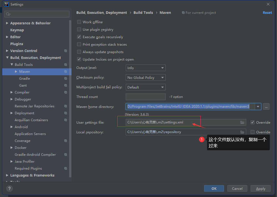Screen dimensions: 277x197
Task: Click the project-level icon beside Deployment
Action: pos(66,113)
